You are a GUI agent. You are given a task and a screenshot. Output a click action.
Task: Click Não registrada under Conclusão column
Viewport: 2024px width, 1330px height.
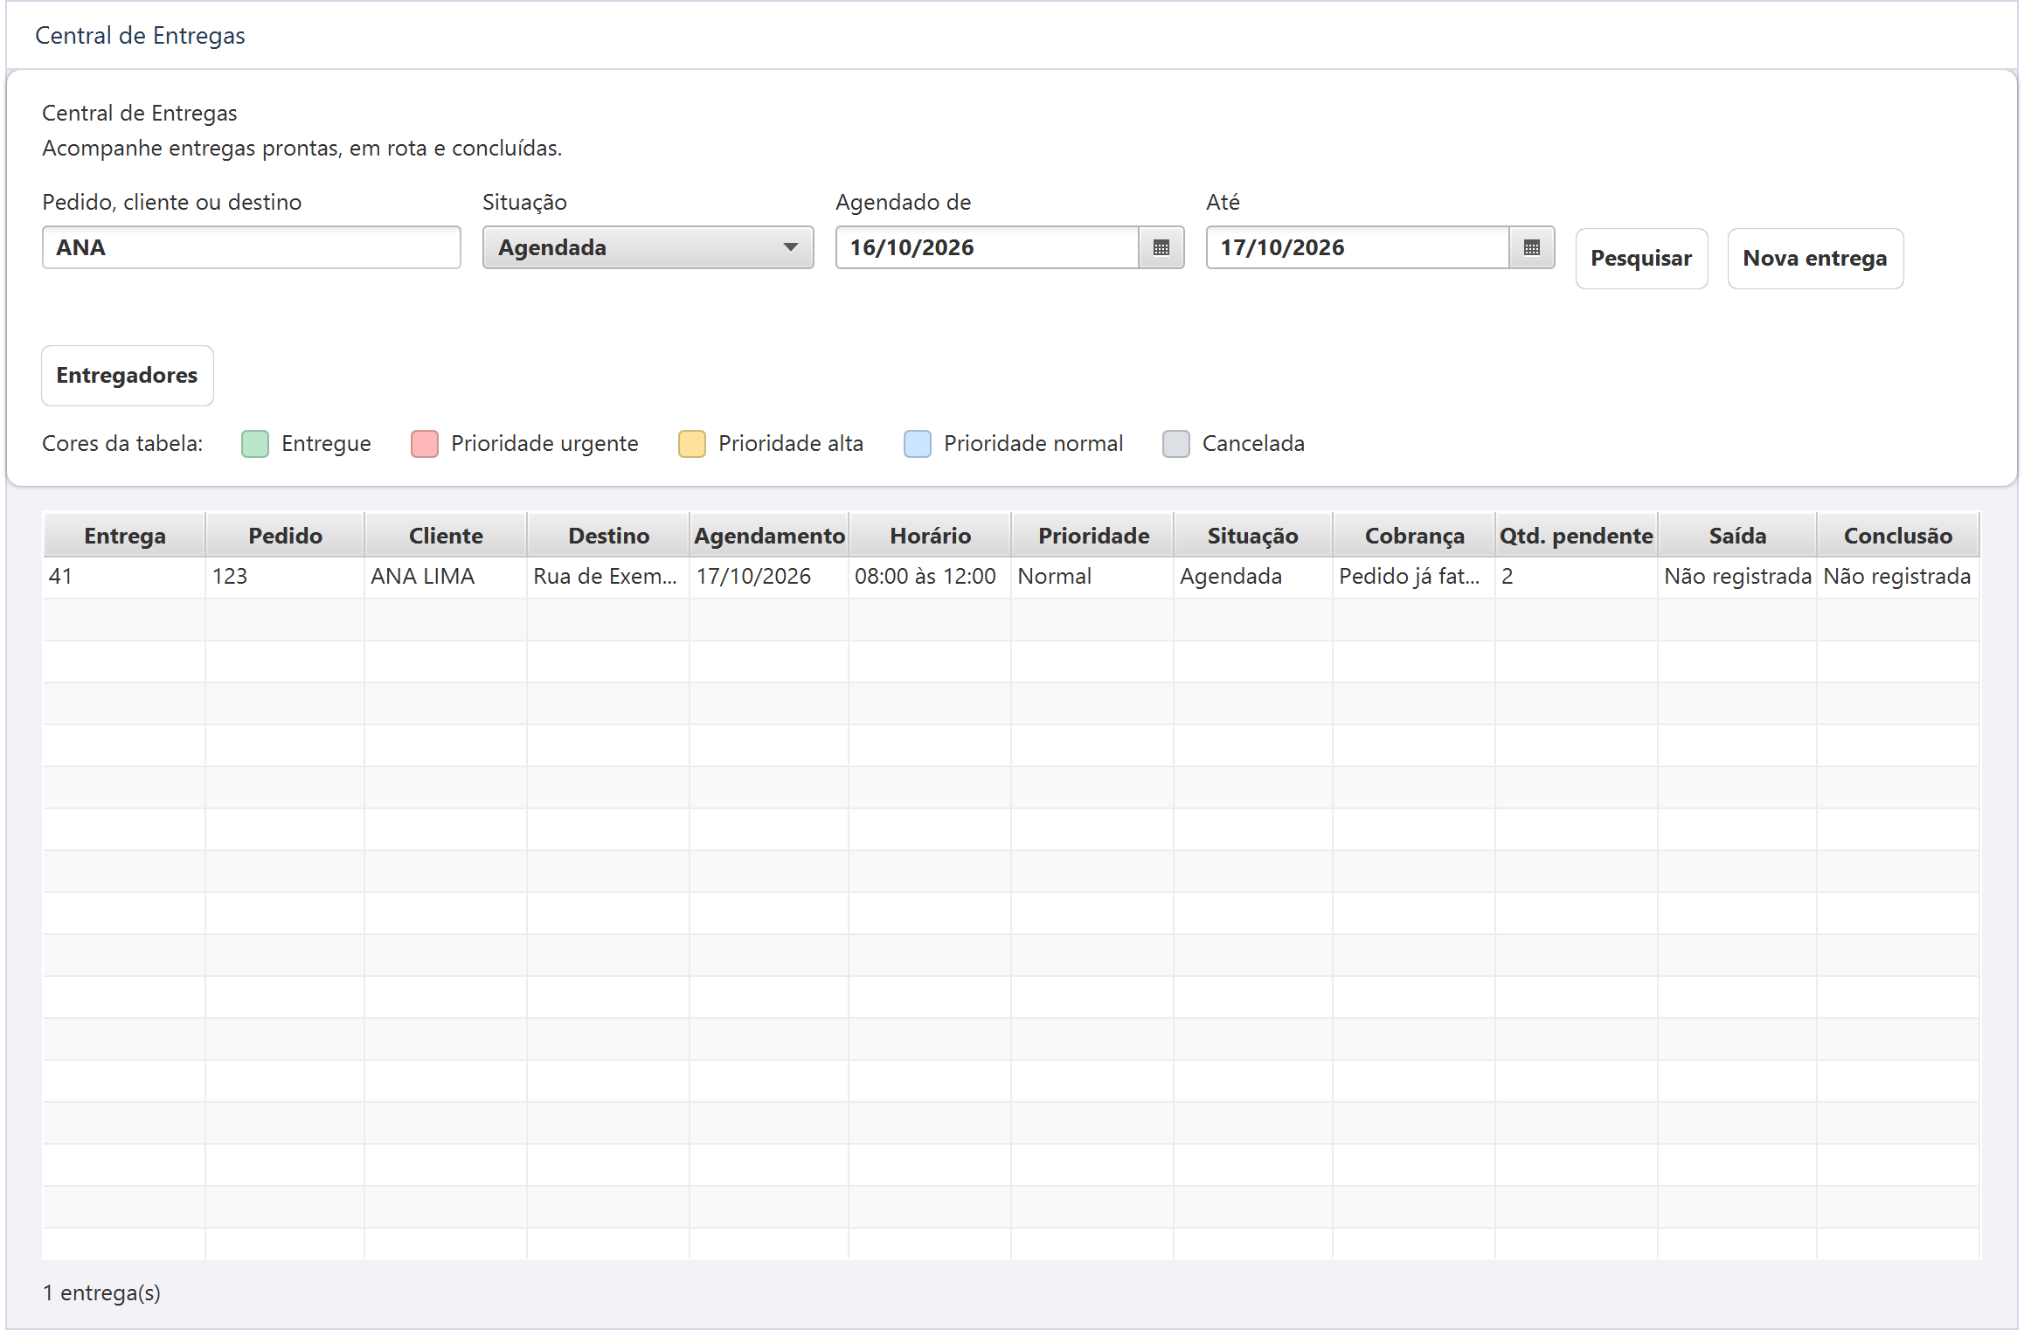tap(1898, 577)
